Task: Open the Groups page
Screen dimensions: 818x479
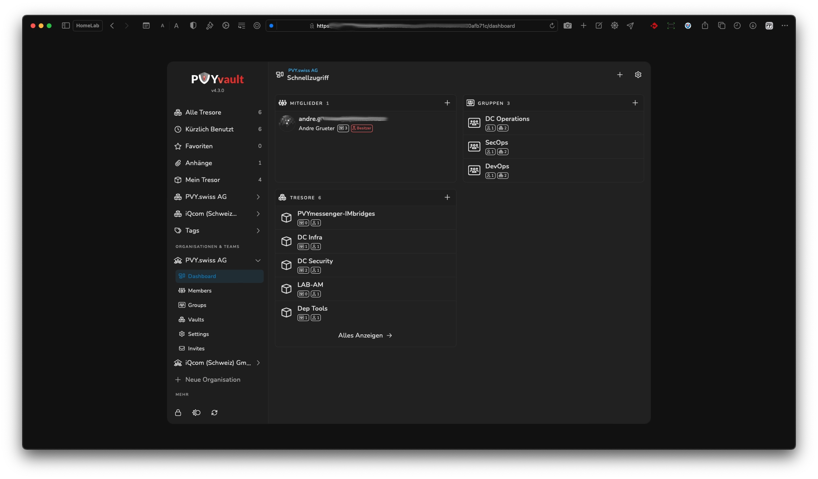Action: [x=219, y=305]
